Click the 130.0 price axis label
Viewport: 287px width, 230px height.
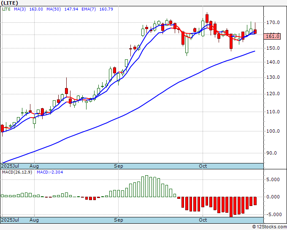coord(273,77)
